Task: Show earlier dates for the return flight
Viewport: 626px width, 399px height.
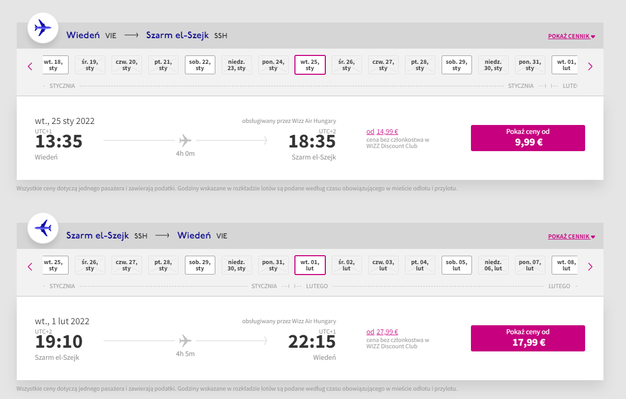Action: click(x=30, y=267)
